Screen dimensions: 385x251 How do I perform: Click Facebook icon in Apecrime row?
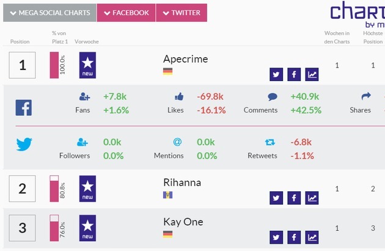(x=294, y=74)
